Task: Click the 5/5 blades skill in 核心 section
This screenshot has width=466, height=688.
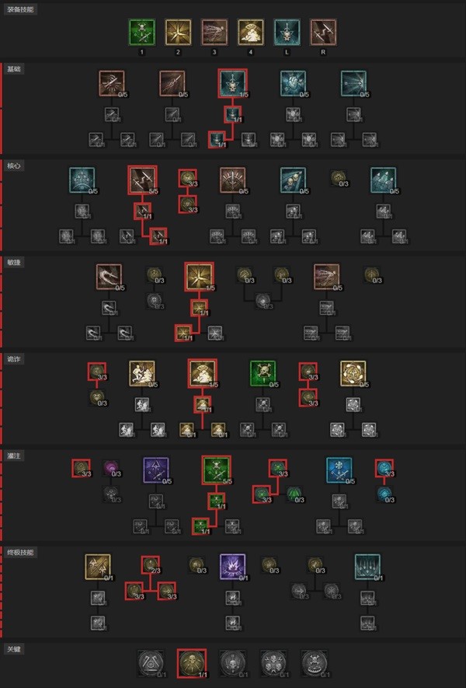Action: click(142, 180)
